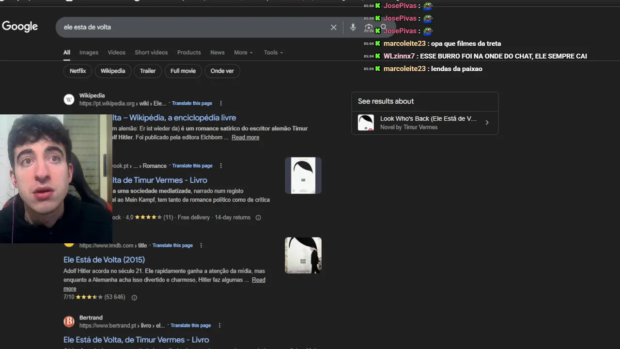Click WLzinnx7 username in chat overlay
Image resolution: width=620 pixels, height=349 pixels.
point(399,56)
